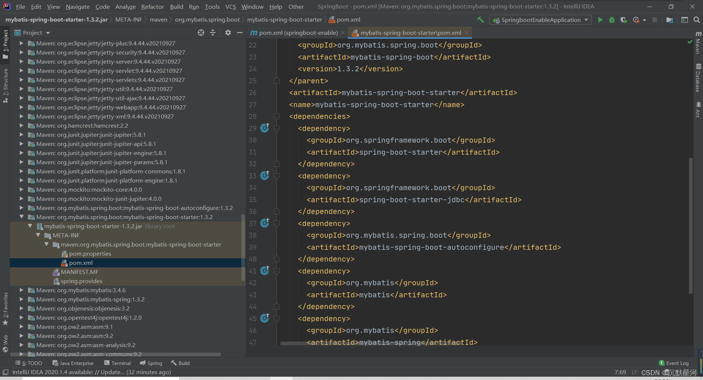The image size is (703, 380).
Task: Open the Event Log
Action: 674,363
